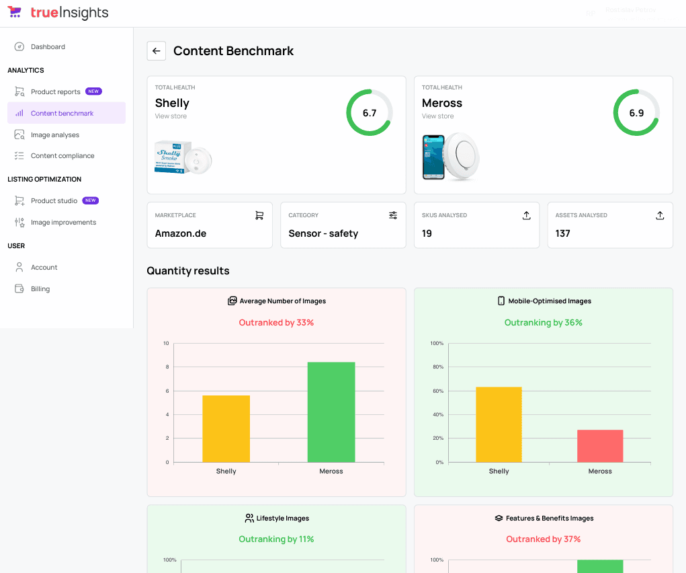Click 'Outranking by 11%' text
Viewport: 686px width, 573px height.
277,539
